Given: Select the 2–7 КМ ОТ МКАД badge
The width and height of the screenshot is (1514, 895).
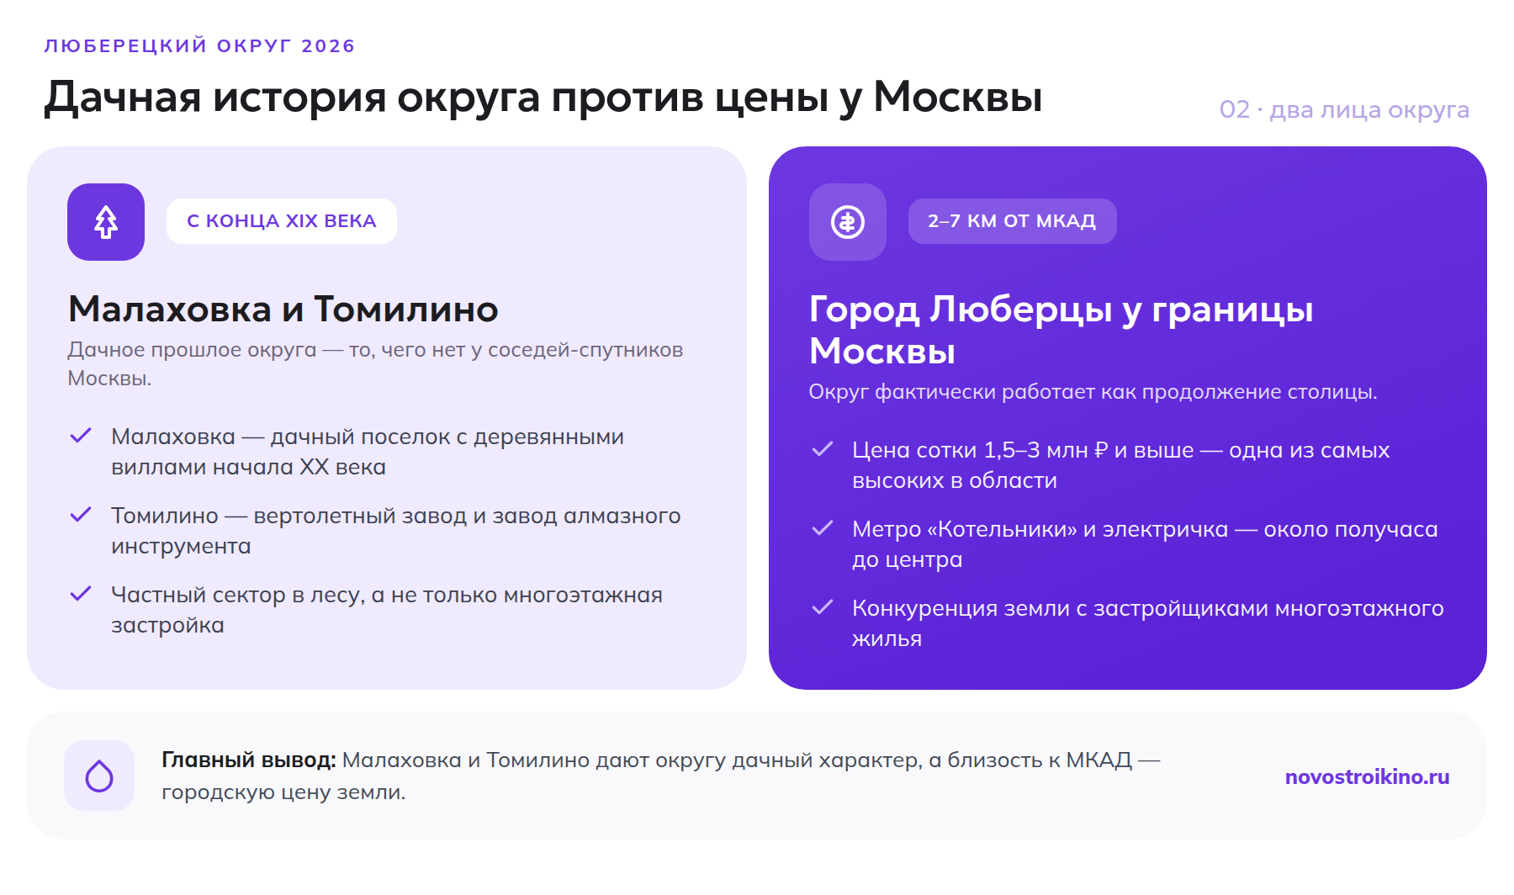Looking at the screenshot, I should (1012, 221).
